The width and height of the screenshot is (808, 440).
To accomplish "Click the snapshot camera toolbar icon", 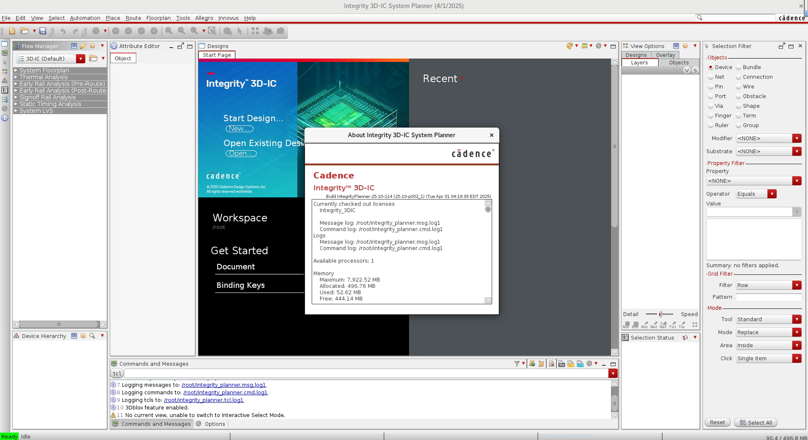I will pos(280,31).
